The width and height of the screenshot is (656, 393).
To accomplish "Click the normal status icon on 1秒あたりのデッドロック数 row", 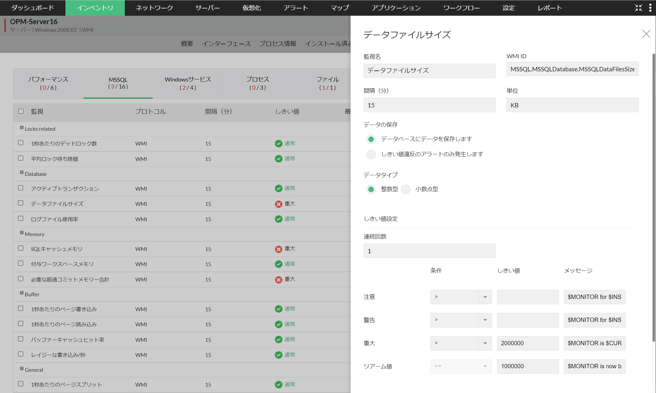I will pyautogui.click(x=278, y=143).
